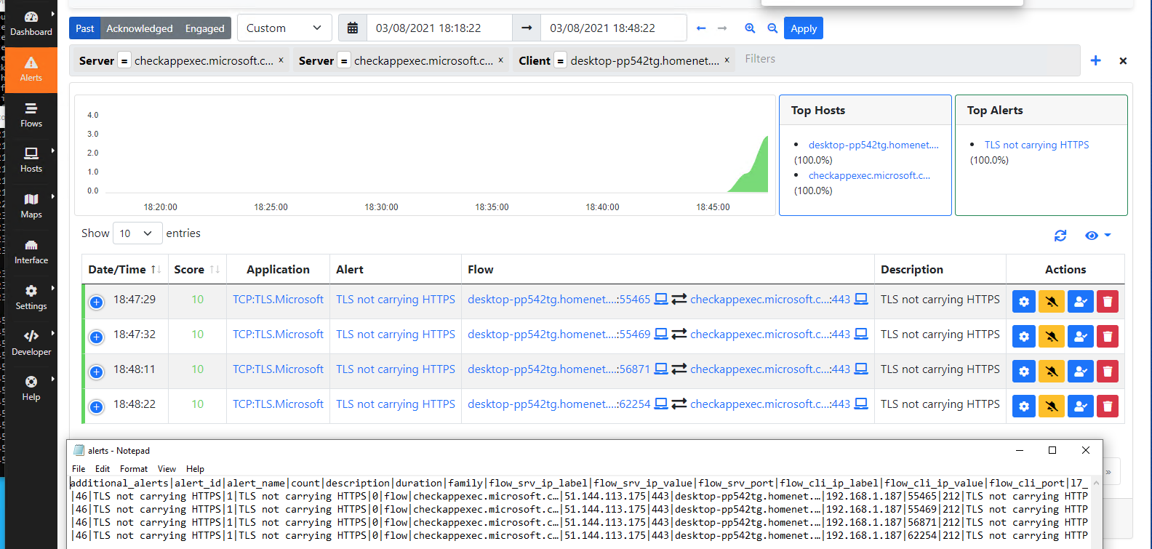1152x549 pixels.
Task: Expand details of the 18:47:29 alert row
Action: tap(96, 302)
